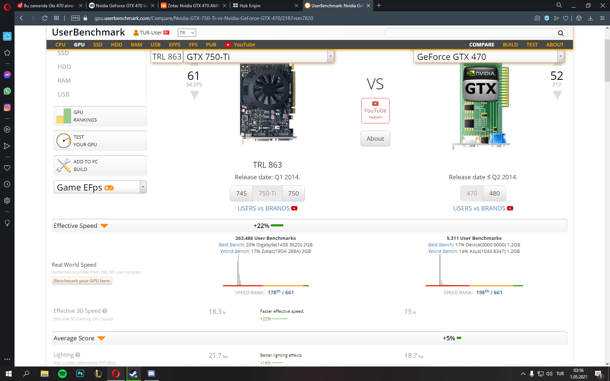This screenshot has width=610, height=381.
Task: Click the About button
Action: tap(375, 139)
